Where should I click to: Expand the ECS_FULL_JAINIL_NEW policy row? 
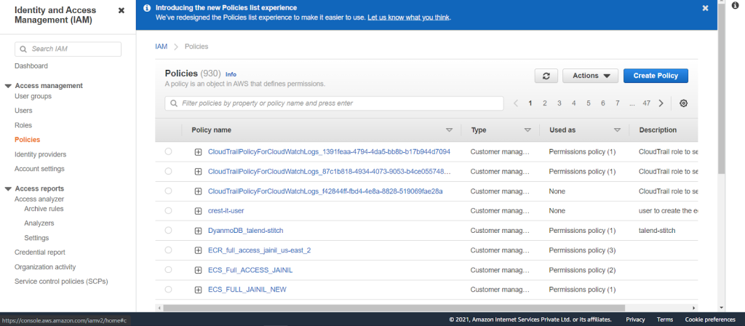coord(198,290)
